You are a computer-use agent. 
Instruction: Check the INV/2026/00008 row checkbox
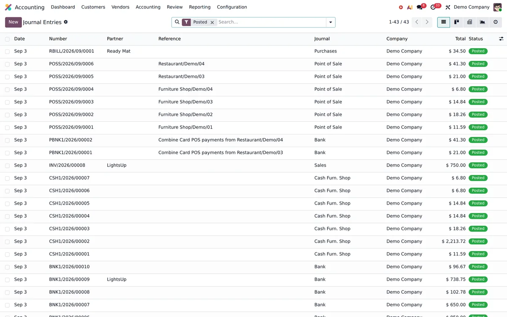click(7, 166)
